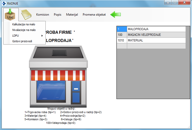
Task: Choose Nivalacioje na malo option
Action: 24,30
